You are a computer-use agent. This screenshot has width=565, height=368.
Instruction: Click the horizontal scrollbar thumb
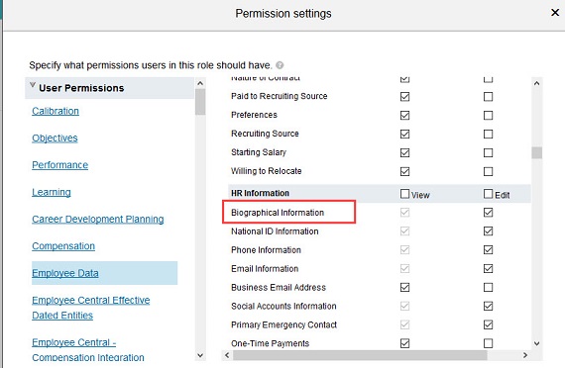pos(360,355)
